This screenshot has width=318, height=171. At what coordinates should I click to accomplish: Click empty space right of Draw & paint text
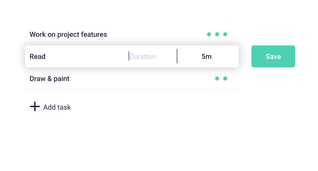(x=142, y=79)
